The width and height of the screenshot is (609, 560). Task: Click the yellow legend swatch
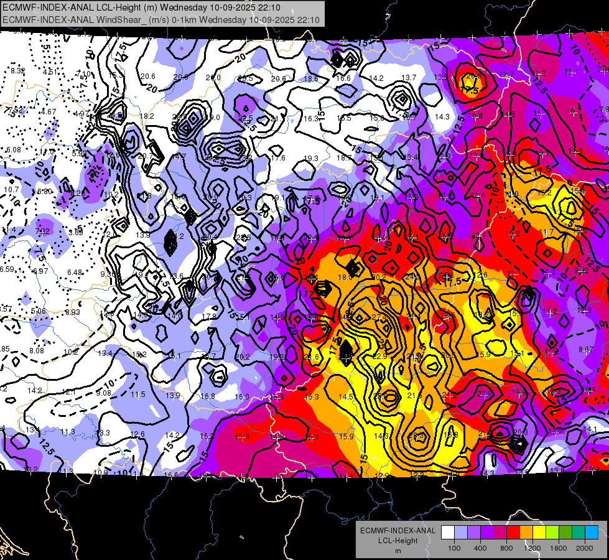point(539,533)
